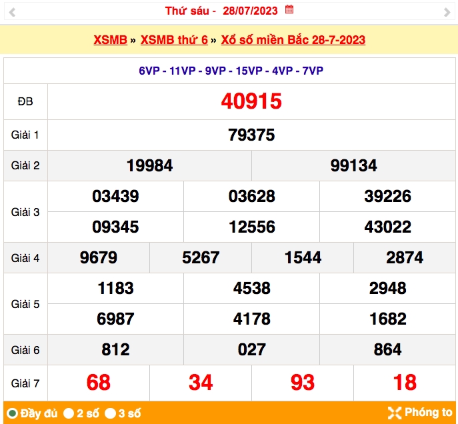458x424 pixels.
Task: Click the ĐB row label
Action: [25, 101]
